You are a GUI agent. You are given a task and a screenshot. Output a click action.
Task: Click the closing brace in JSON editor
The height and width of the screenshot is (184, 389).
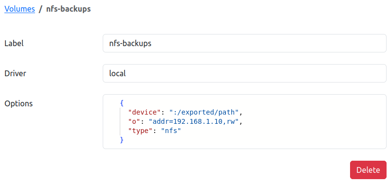pyautogui.click(x=122, y=140)
